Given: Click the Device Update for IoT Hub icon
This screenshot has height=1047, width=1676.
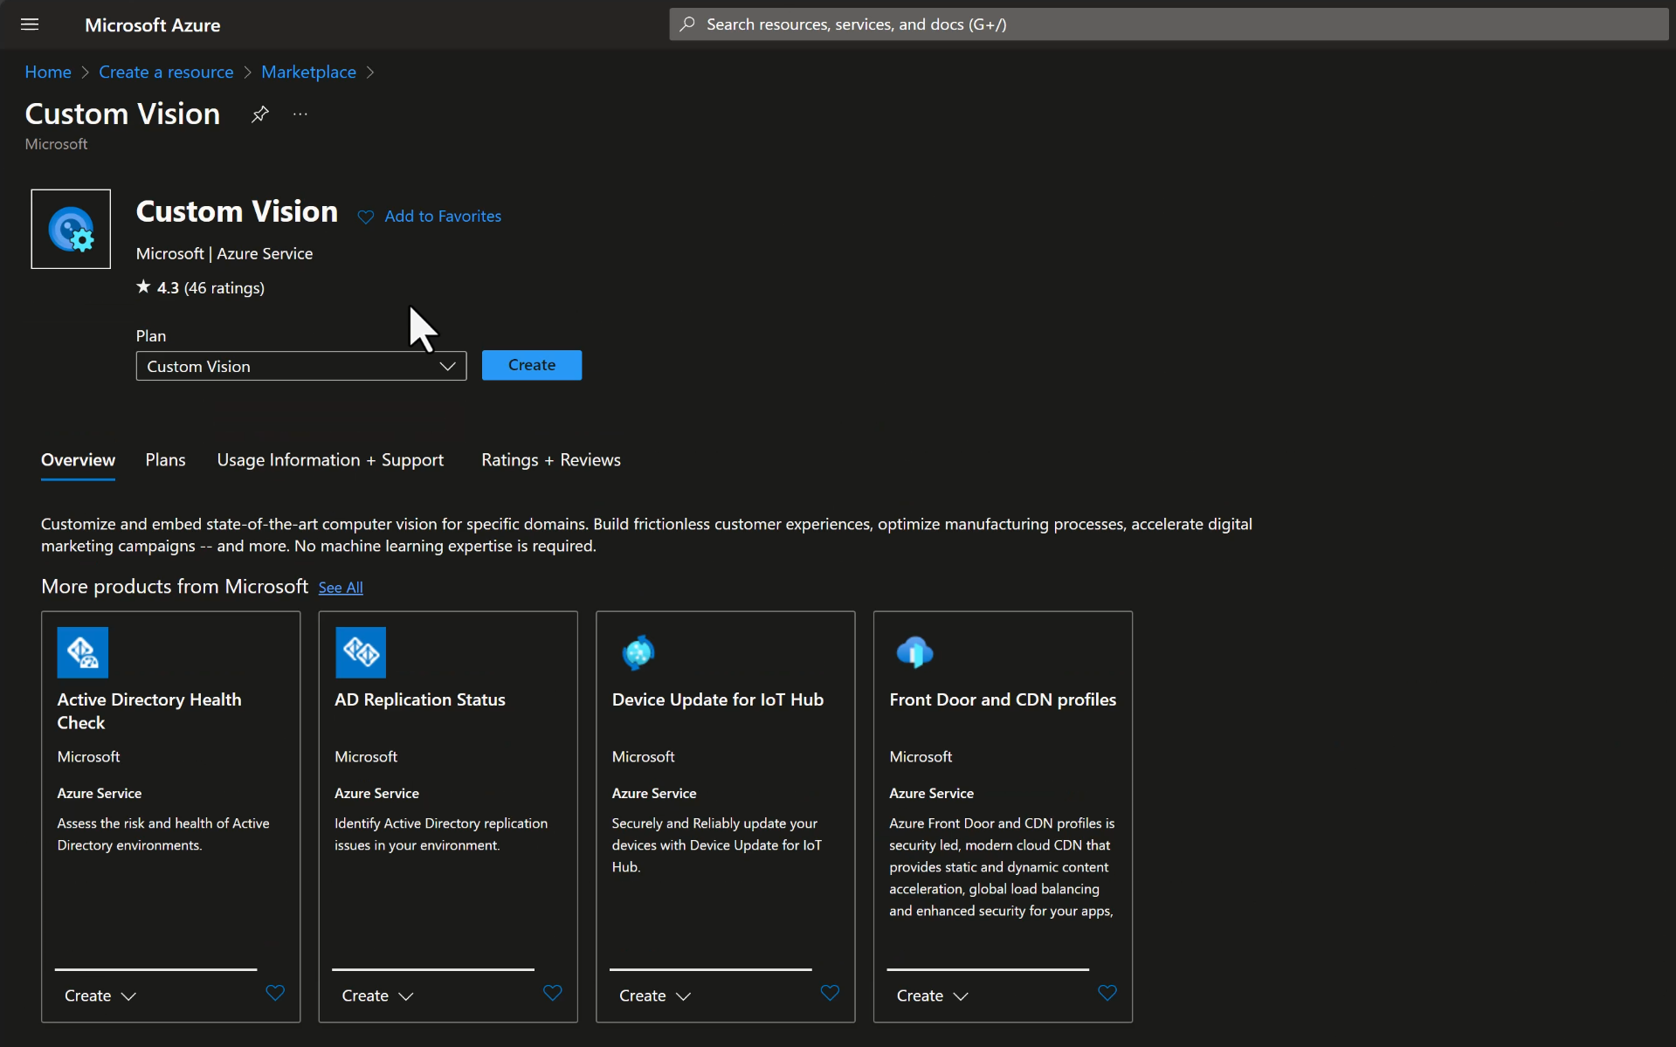Looking at the screenshot, I should click(638, 652).
